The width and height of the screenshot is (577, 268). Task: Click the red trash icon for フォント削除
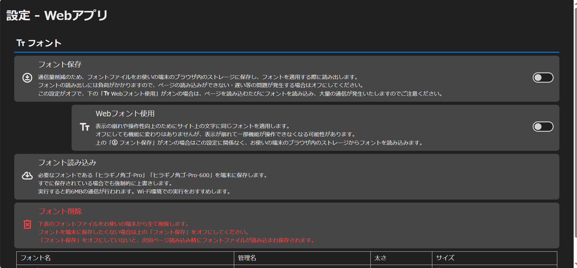27,225
